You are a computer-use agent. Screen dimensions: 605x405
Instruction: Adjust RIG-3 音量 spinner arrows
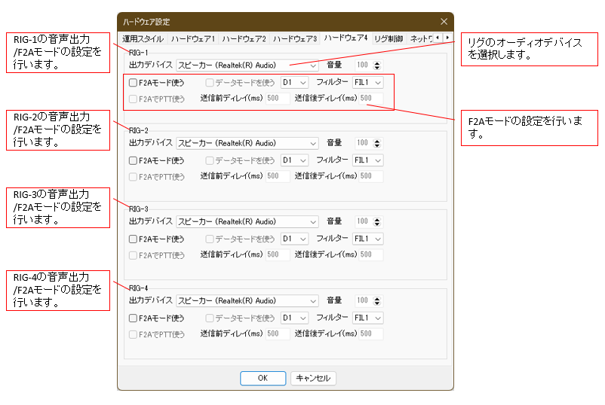377,222
